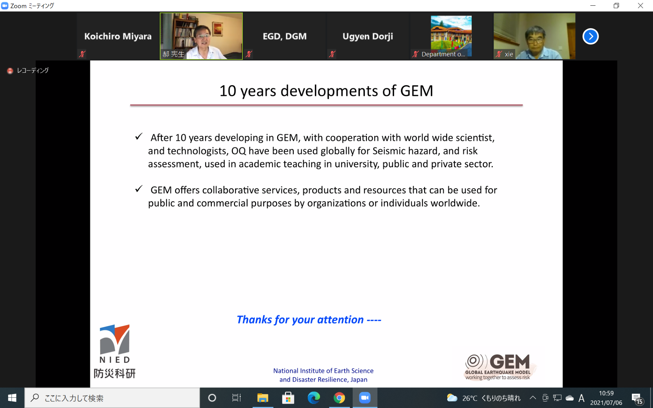Click muted mic icon on Koichiro Miyara tile
The height and width of the screenshot is (408, 653).
(82, 54)
